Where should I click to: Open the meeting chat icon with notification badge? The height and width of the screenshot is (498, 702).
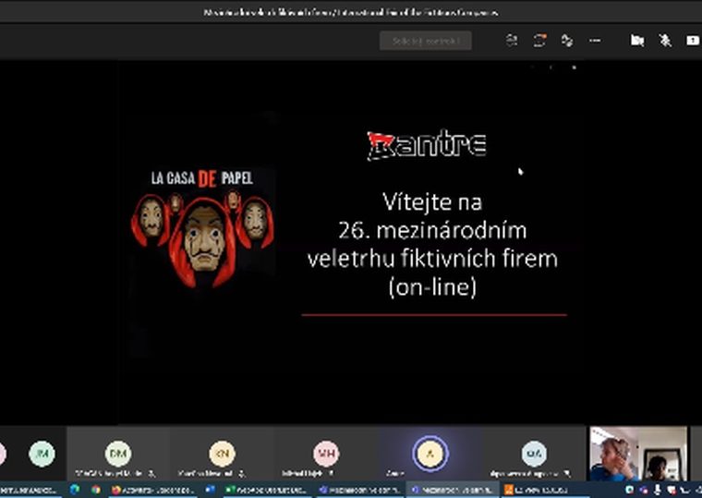click(539, 41)
